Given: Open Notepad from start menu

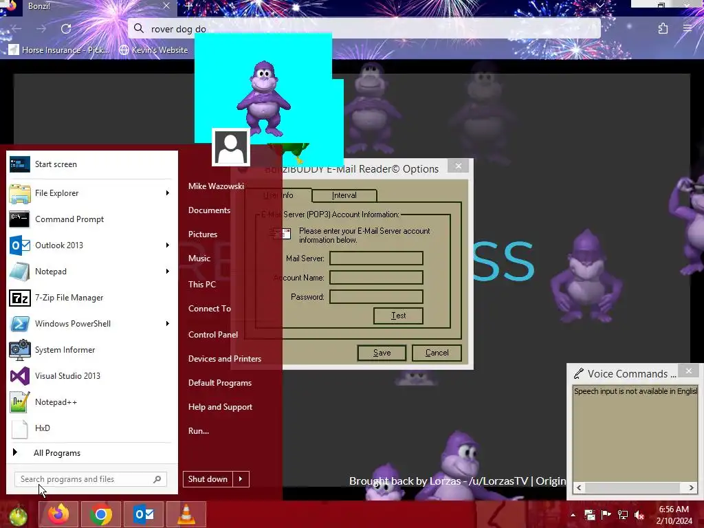Looking at the screenshot, I should coord(91,271).
